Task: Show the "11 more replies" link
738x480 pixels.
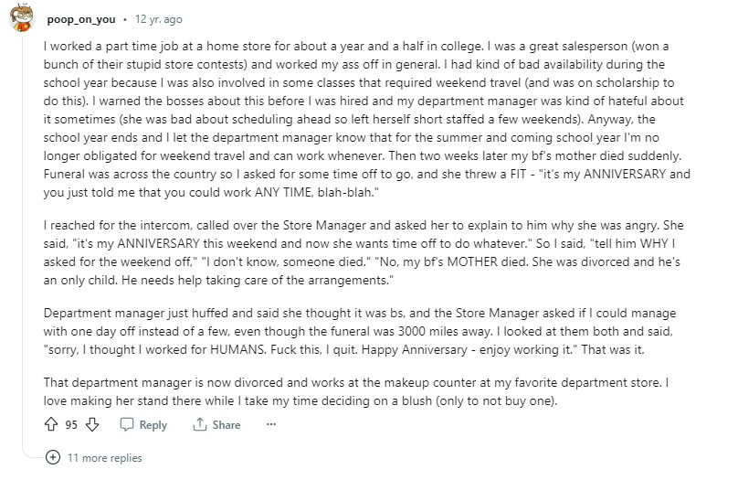Action: tap(104, 458)
